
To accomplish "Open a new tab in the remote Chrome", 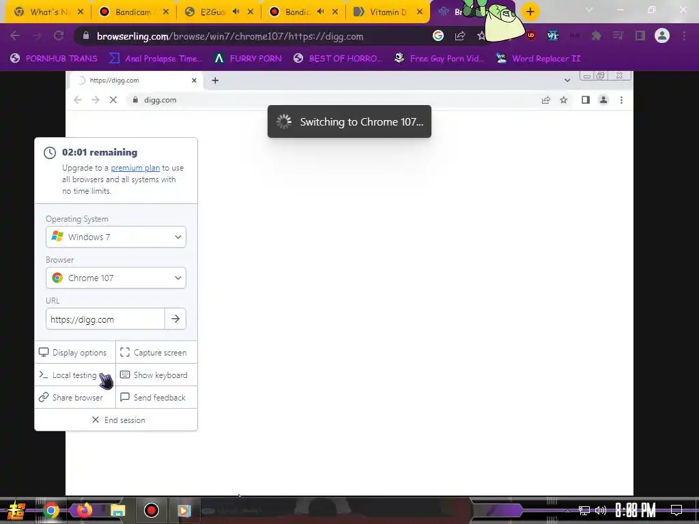I will click(x=215, y=81).
